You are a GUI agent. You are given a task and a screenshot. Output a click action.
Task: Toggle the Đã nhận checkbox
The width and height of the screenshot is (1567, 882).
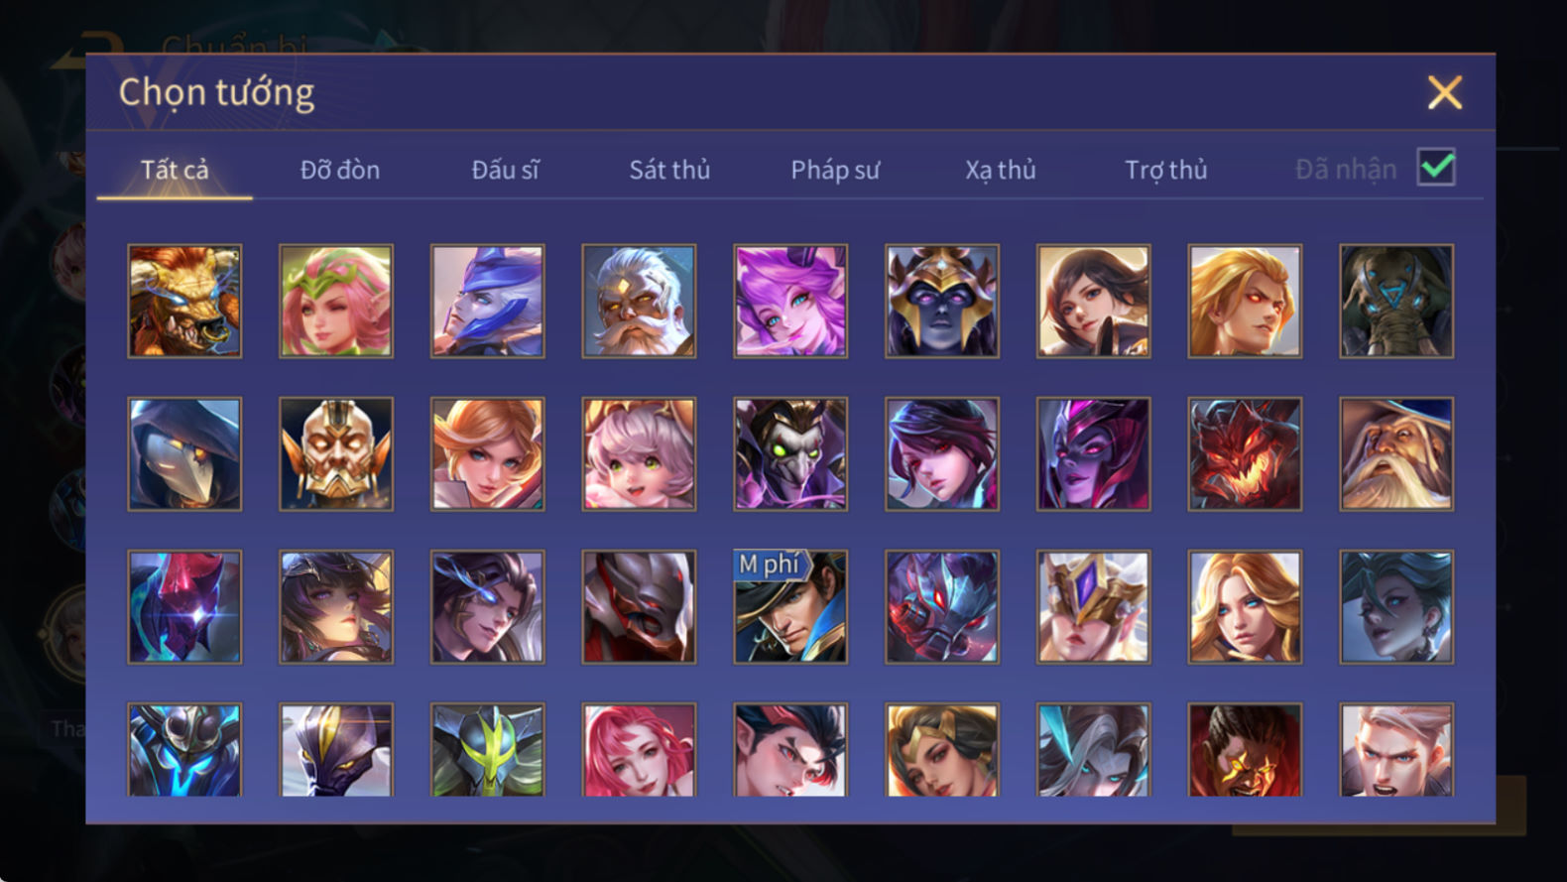[x=1436, y=167]
